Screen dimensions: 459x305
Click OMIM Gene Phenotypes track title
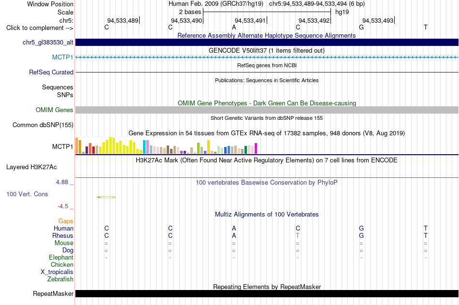[x=267, y=103]
